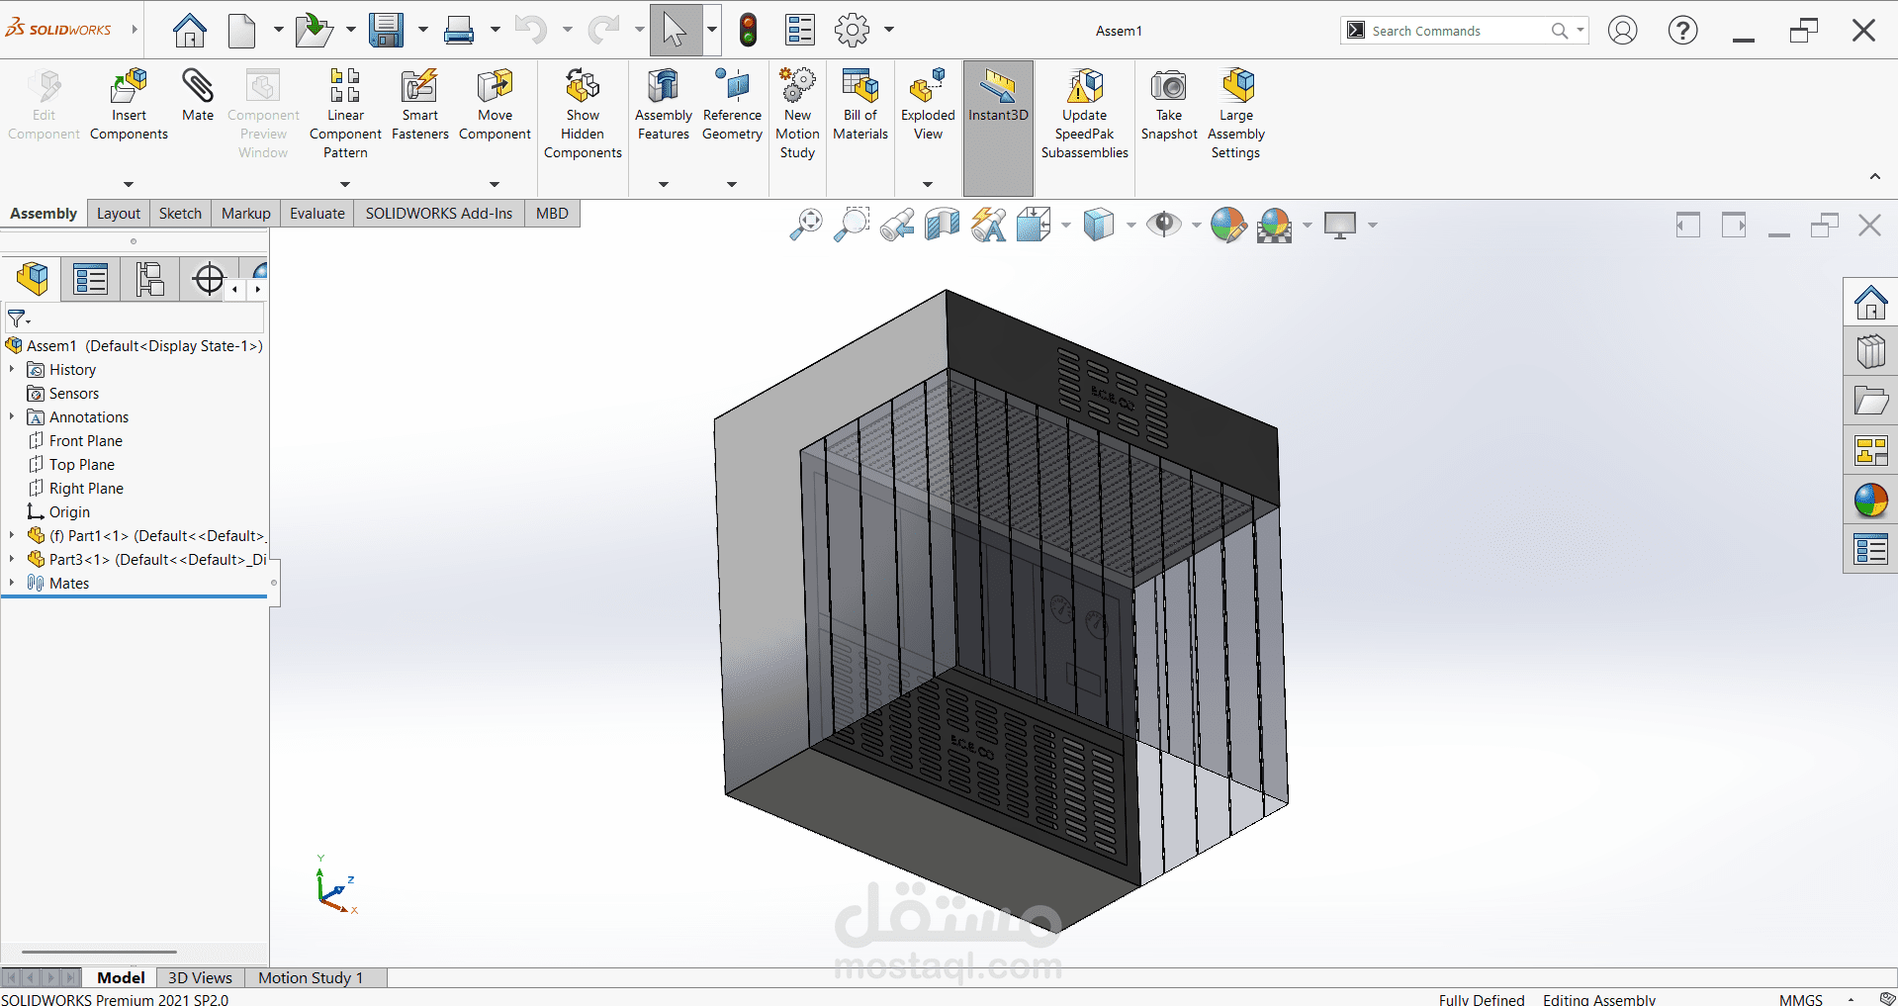Toggle Instant3D mode
The height and width of the screenshot is (1006, 1898).
point(998,128)
